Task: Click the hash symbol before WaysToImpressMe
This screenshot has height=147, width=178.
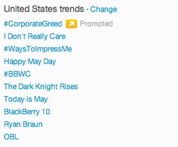Action: [x=6, y=49]
